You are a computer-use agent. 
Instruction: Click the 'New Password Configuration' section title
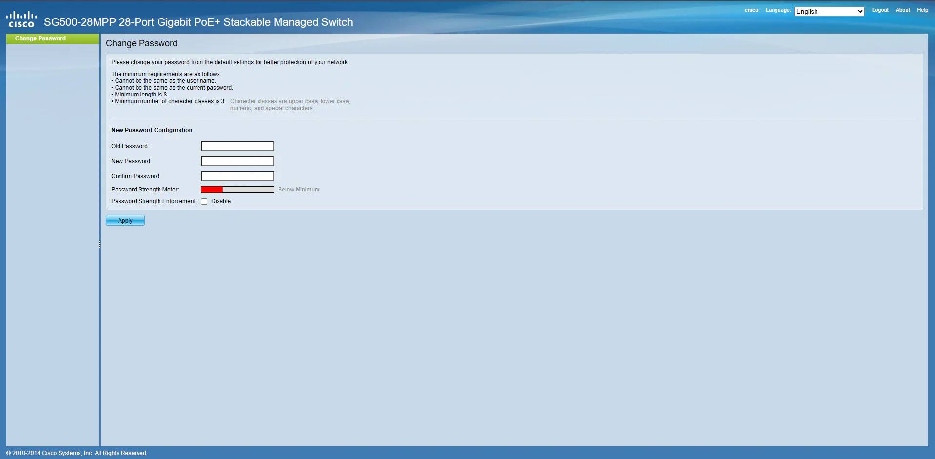pyautogui.click(x=152, y=130)
